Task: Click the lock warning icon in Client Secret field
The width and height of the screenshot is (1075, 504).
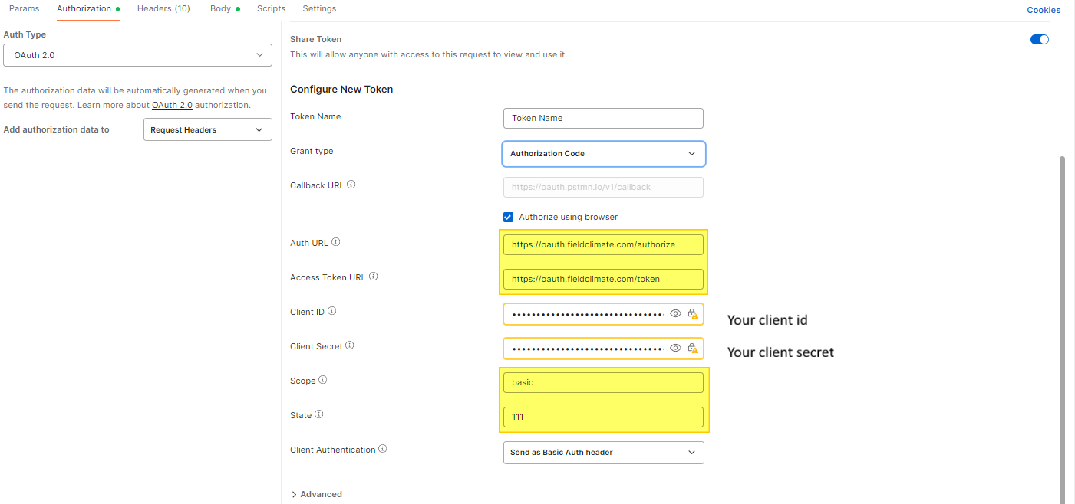Action: 693,349
